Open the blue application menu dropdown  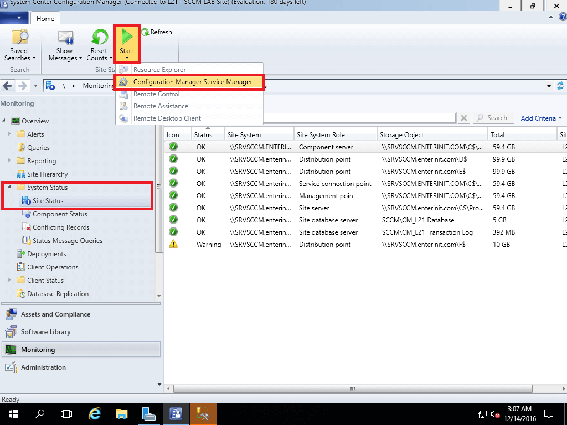click(14, 17)
